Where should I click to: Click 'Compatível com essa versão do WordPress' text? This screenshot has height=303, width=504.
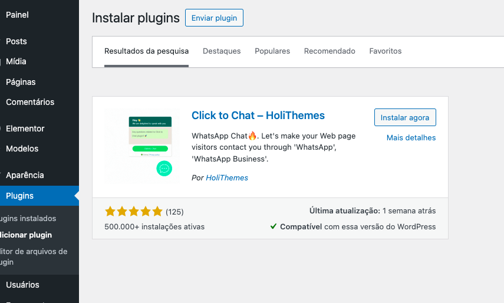[358, 226]
